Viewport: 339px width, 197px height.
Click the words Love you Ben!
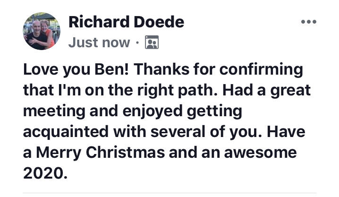[76, 69]
